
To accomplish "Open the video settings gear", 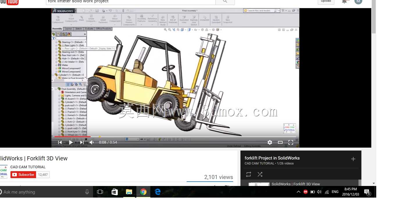I will tap(270, 142).
